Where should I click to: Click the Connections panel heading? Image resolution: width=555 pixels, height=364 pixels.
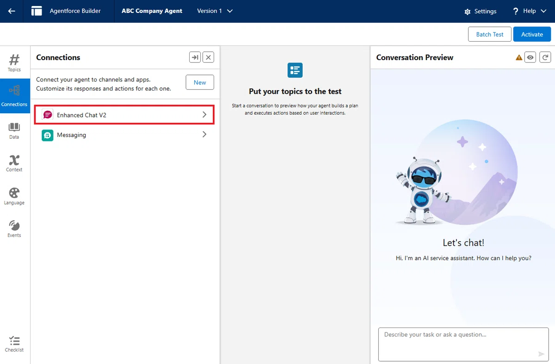pyautogui.click(x=58, y=57)
